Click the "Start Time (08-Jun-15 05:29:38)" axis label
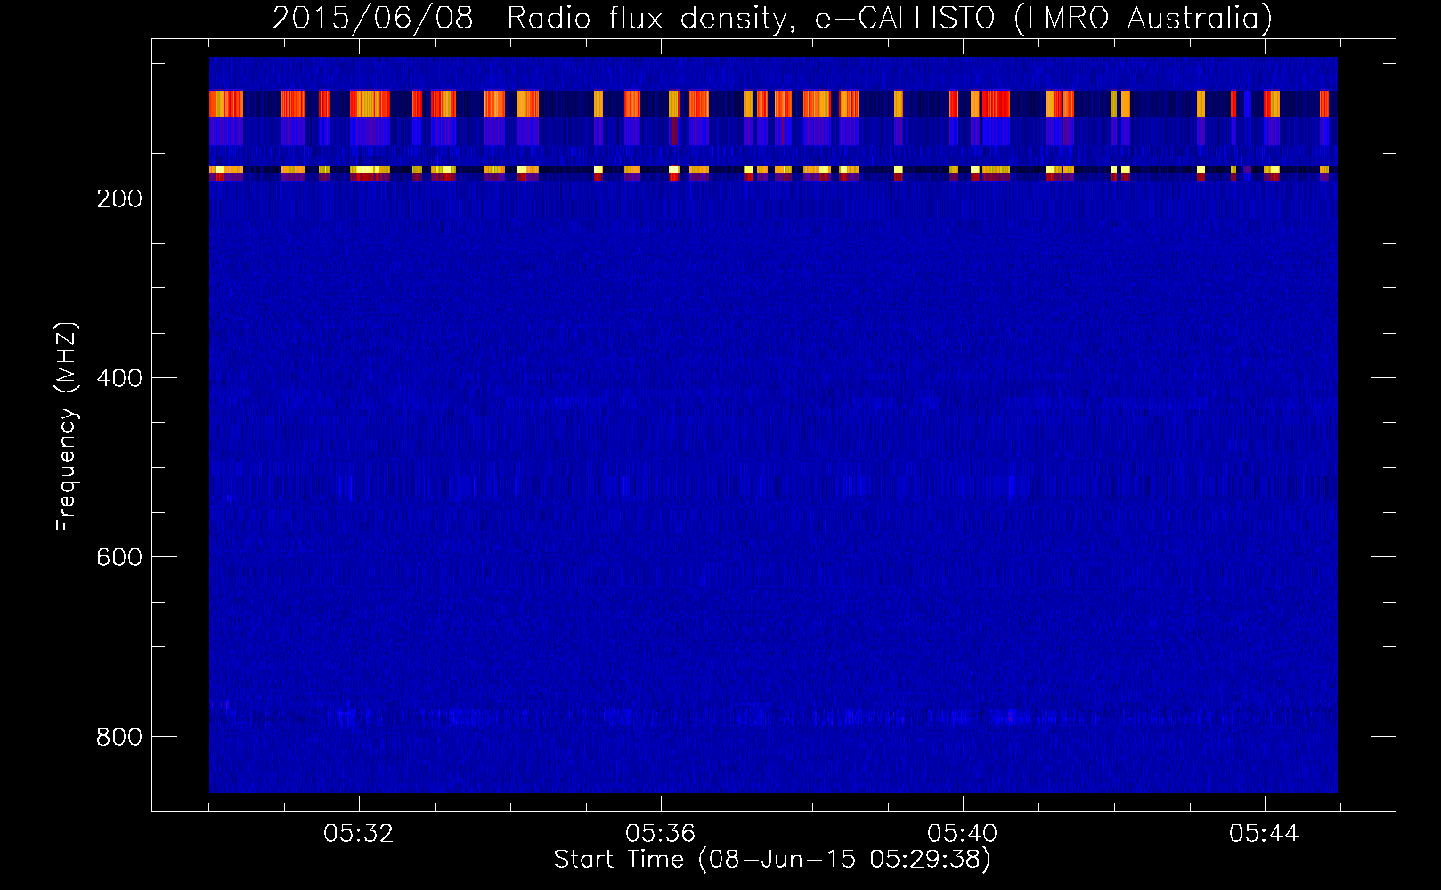Screen dimensions: 1441x890 pyautogui.click(x=772, y=859)
